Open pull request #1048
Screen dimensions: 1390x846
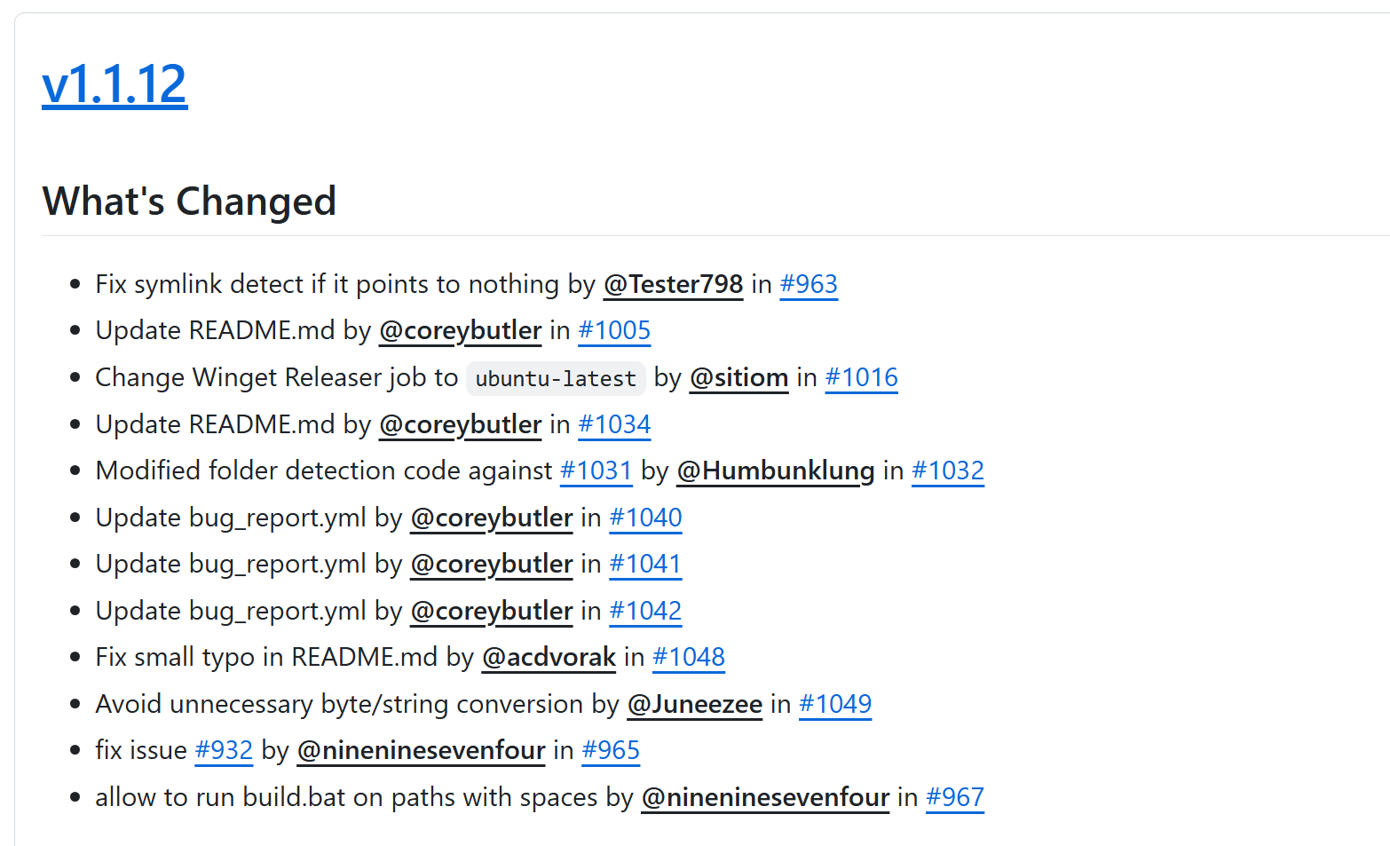pyautogui.click(x=688, y=657)
